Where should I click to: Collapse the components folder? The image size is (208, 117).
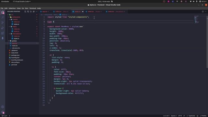click(16, 17)
